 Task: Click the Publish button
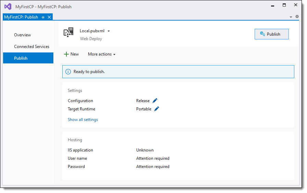pos(271,34)
